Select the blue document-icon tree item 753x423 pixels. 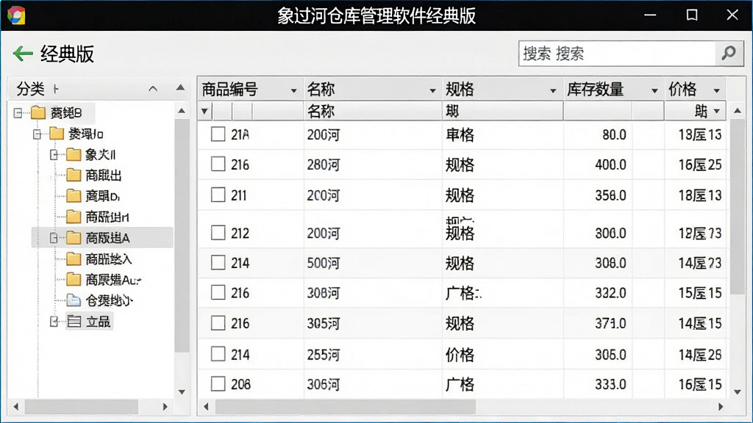pos(99,300)
